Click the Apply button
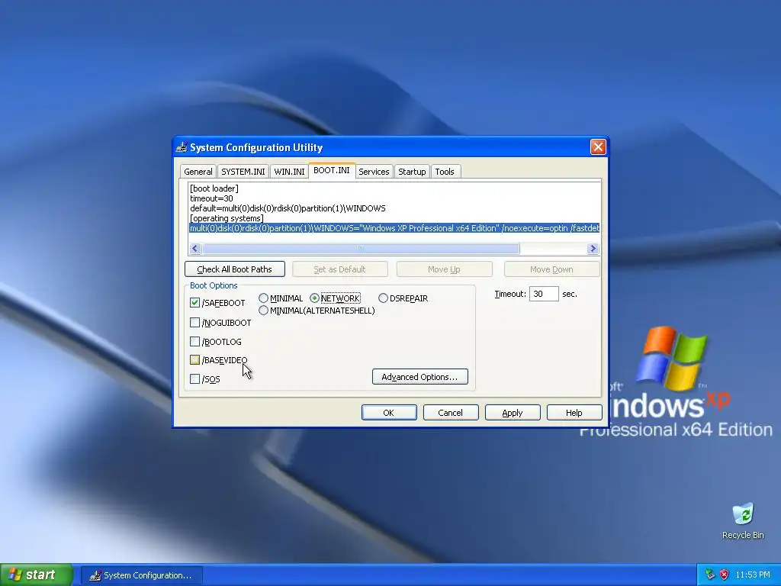This screenshot has height=586, width=781. (x=513, y=413)
